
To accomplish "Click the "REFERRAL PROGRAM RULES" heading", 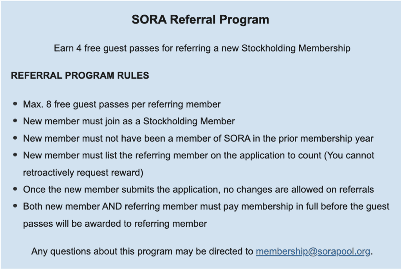I will (x=80, y=76).
